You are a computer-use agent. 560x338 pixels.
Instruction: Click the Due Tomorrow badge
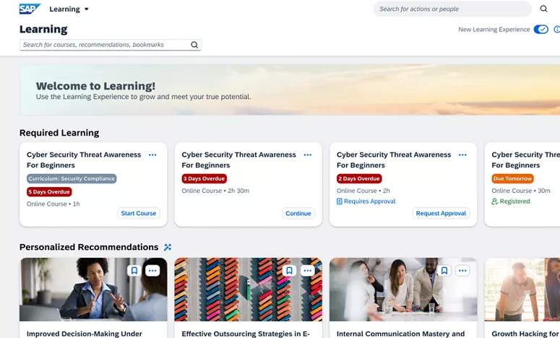click(x=512, y=178)
